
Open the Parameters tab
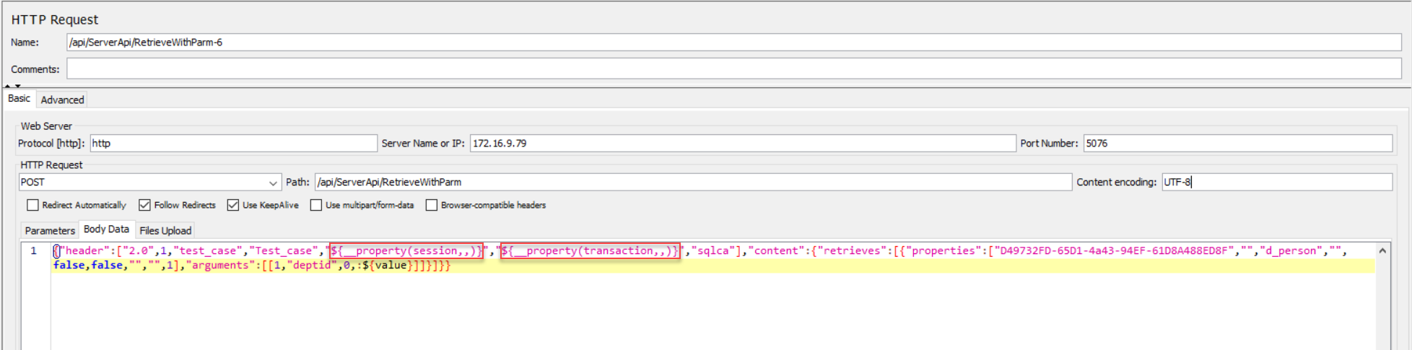coord(50,230)
